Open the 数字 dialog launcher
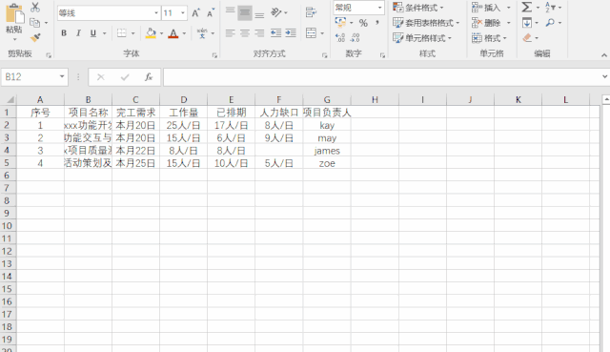This screenshot has width=610, height=352. point(382,55)
